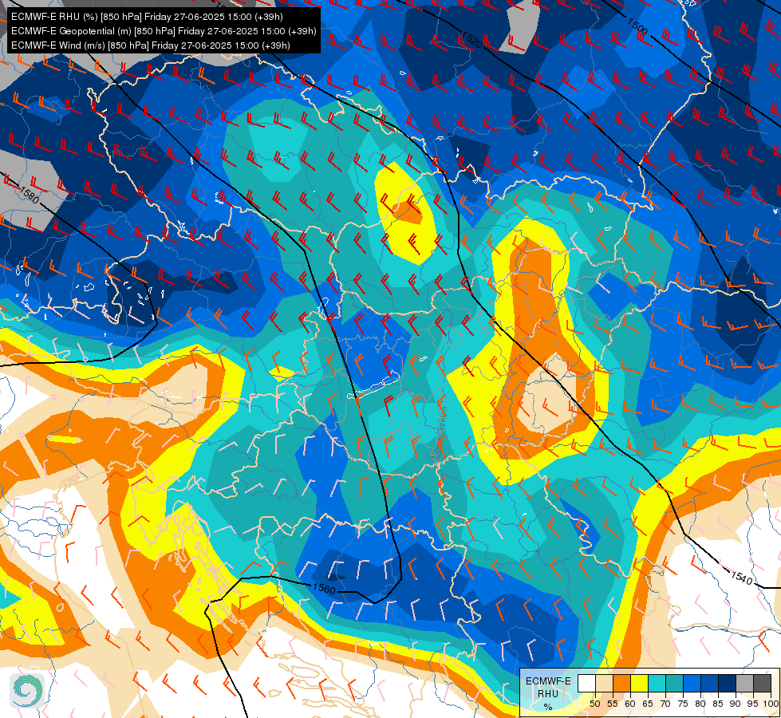
Task: Click the medium blue 80–85% legend swatch
Action: (709, 683)
